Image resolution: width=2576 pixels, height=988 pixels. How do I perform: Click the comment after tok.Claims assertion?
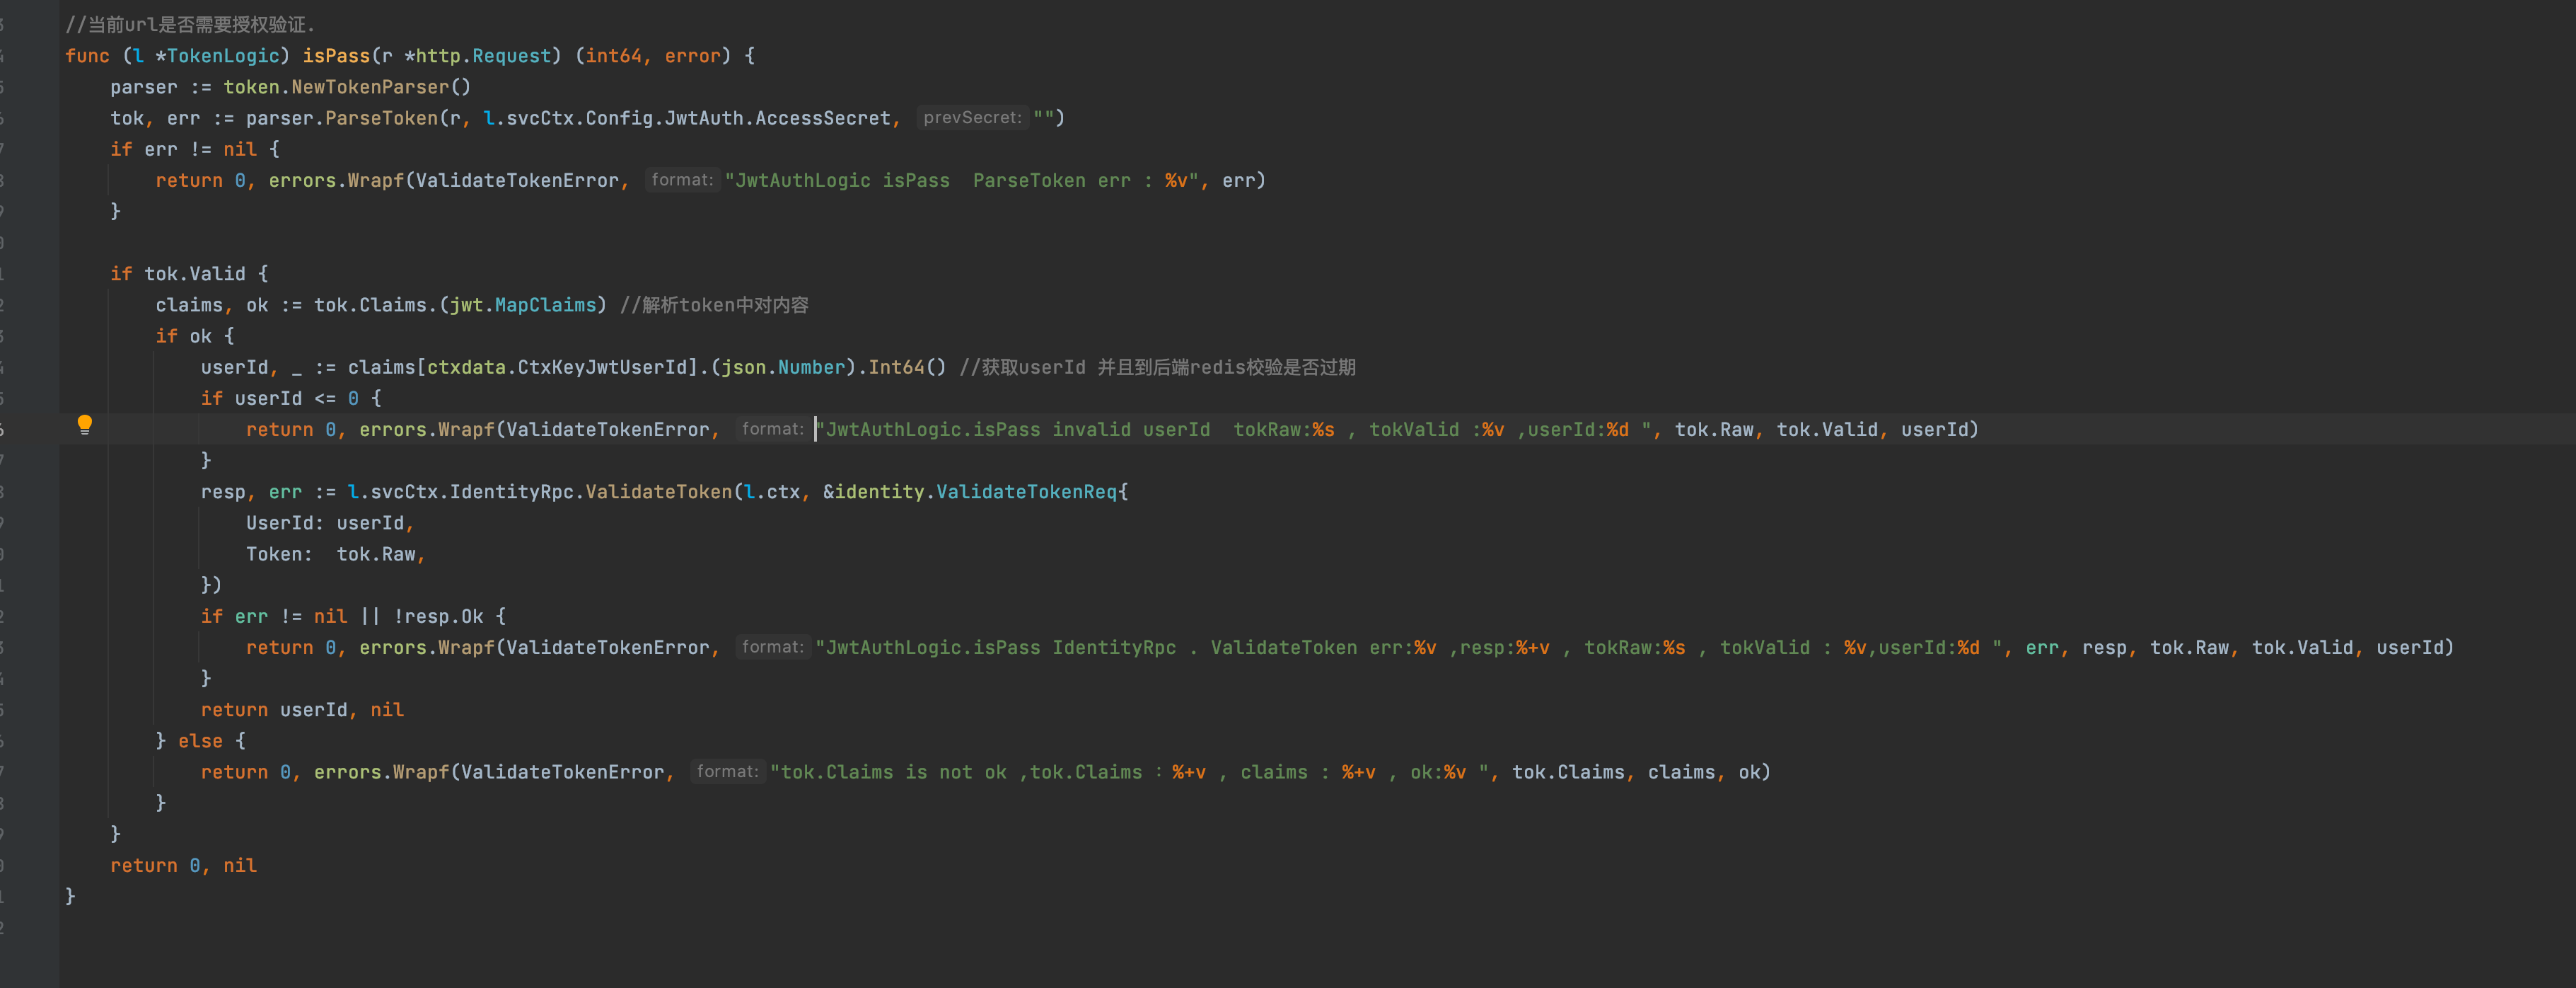pos(714,305)
